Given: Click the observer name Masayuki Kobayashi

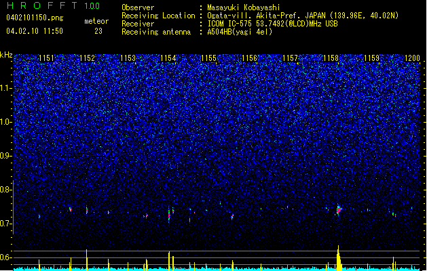Looking at the screenshot, I should coord(244,7).
